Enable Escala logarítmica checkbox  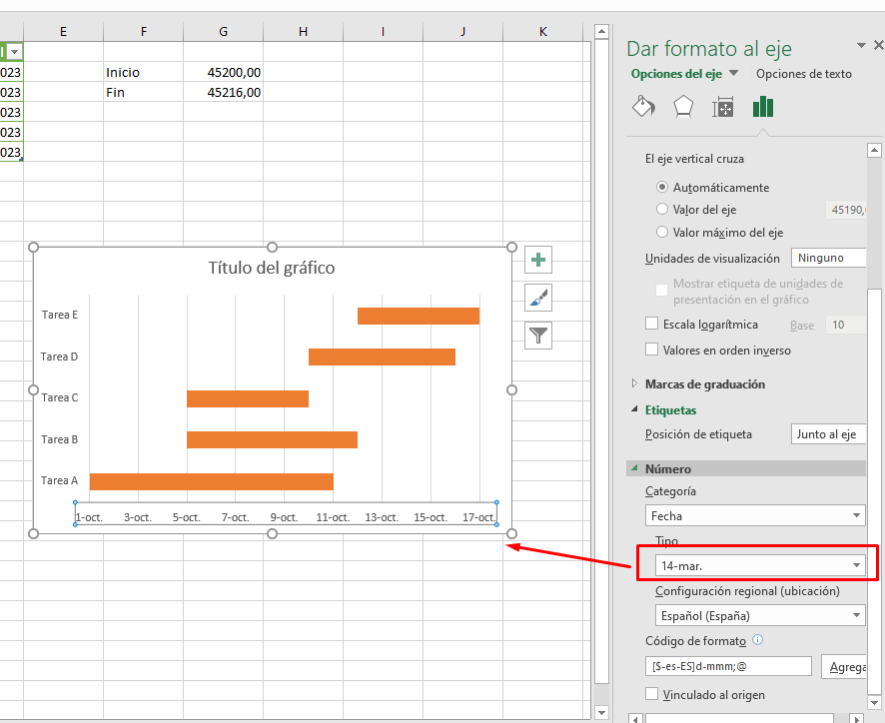[652, 325]
